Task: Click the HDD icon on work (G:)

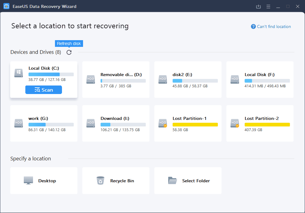Action: coord(18,123)
